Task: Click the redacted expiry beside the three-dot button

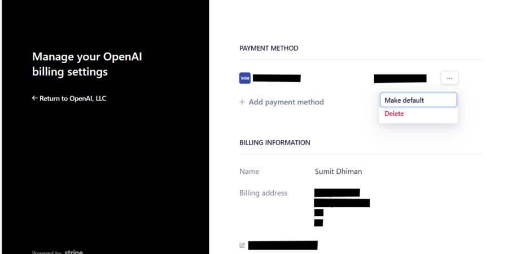Action: coord(400,78)
